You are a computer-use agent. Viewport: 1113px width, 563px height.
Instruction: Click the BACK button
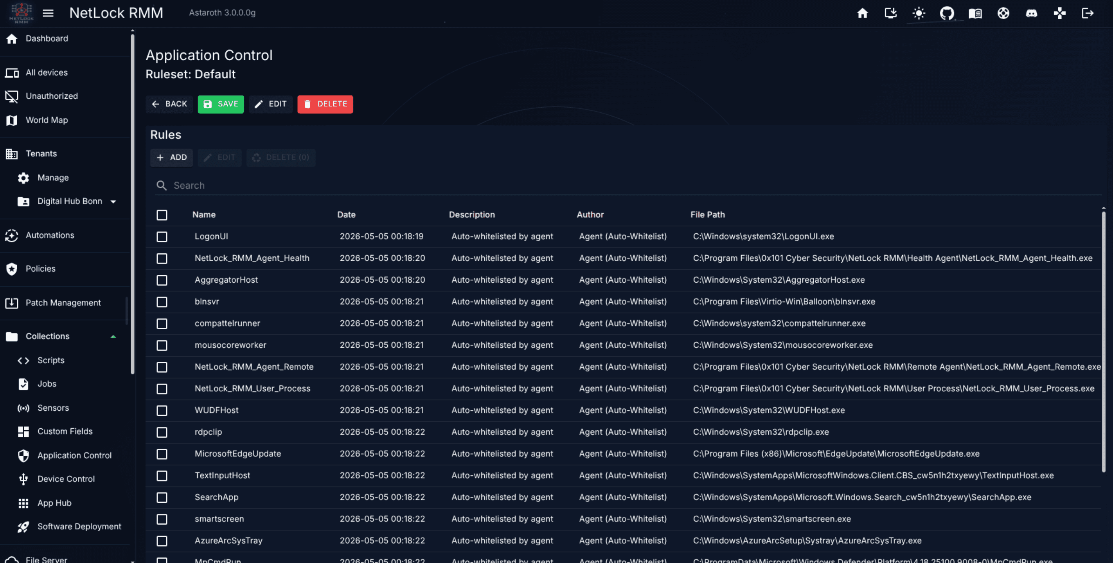169,104
